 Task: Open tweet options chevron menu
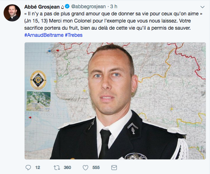coord(202,7)
